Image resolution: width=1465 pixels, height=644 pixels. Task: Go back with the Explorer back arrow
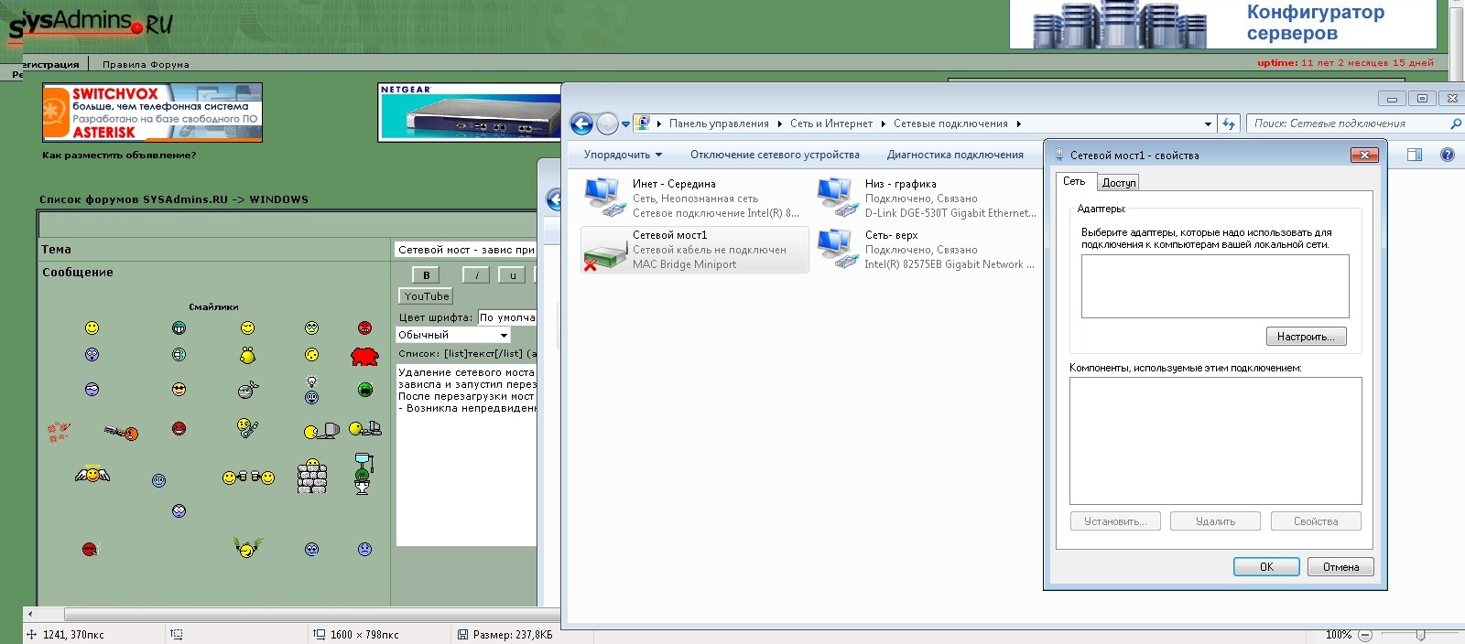coord(581,123)
